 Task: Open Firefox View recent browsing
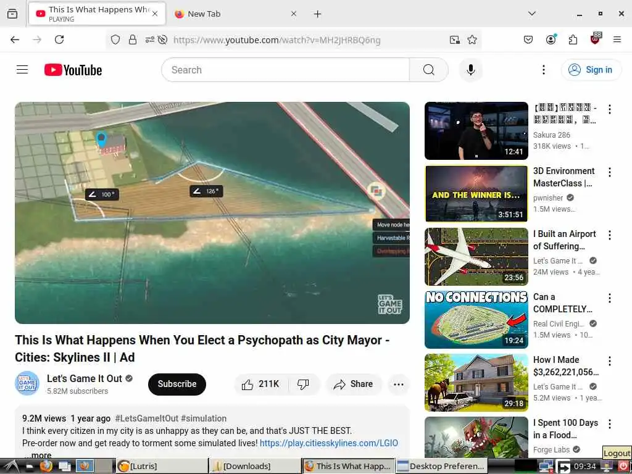click(12, 14)
